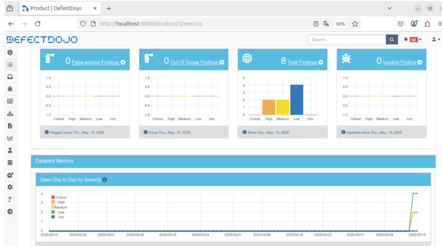The width and height of the screenshot is (442, 246).
Task: Open the Endpoints sitemap icon in sidebar
Action: click(10, 114)
